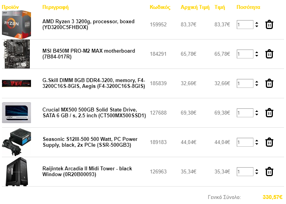Open the AMD Ryzen 3 product image
Viewport: 286px width, 204px height.
pyautogui.click(x=16, y=25)
